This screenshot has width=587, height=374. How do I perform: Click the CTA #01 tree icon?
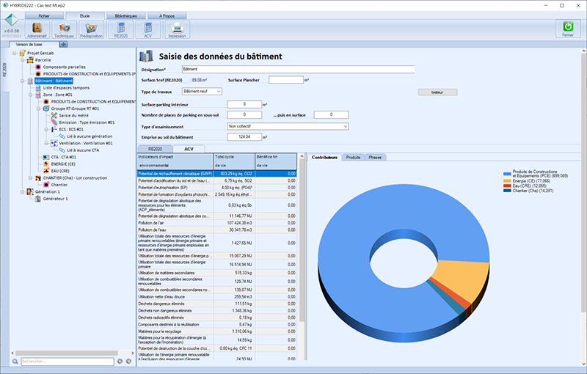point(46,157)
